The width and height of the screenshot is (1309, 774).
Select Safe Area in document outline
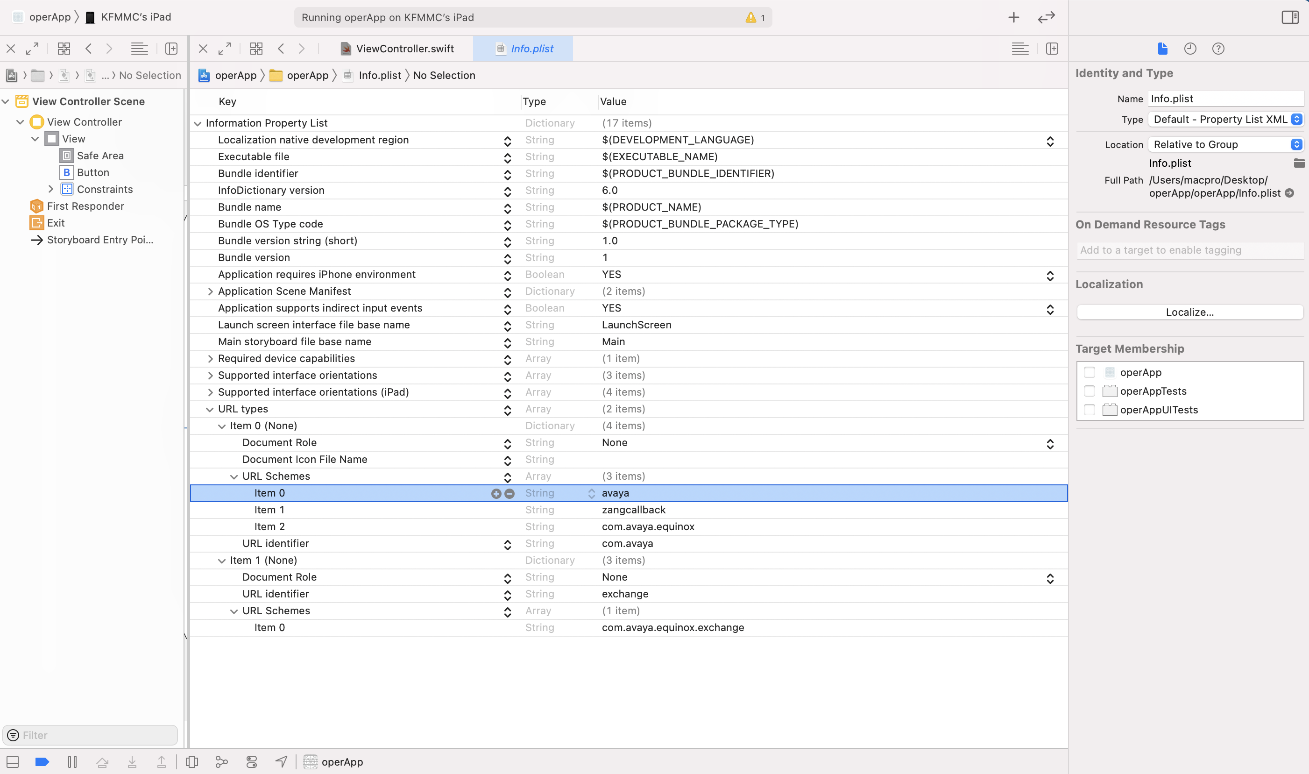point(100,156)
